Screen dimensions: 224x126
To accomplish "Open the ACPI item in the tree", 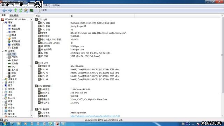I will 14,76.
